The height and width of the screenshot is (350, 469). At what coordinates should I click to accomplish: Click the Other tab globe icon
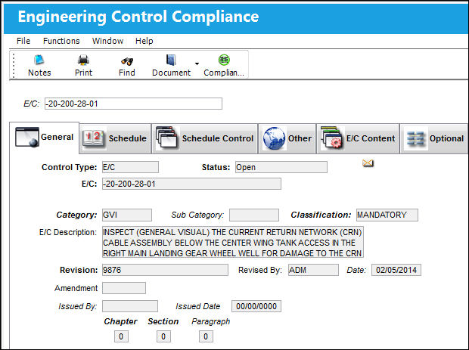(274, 138)
